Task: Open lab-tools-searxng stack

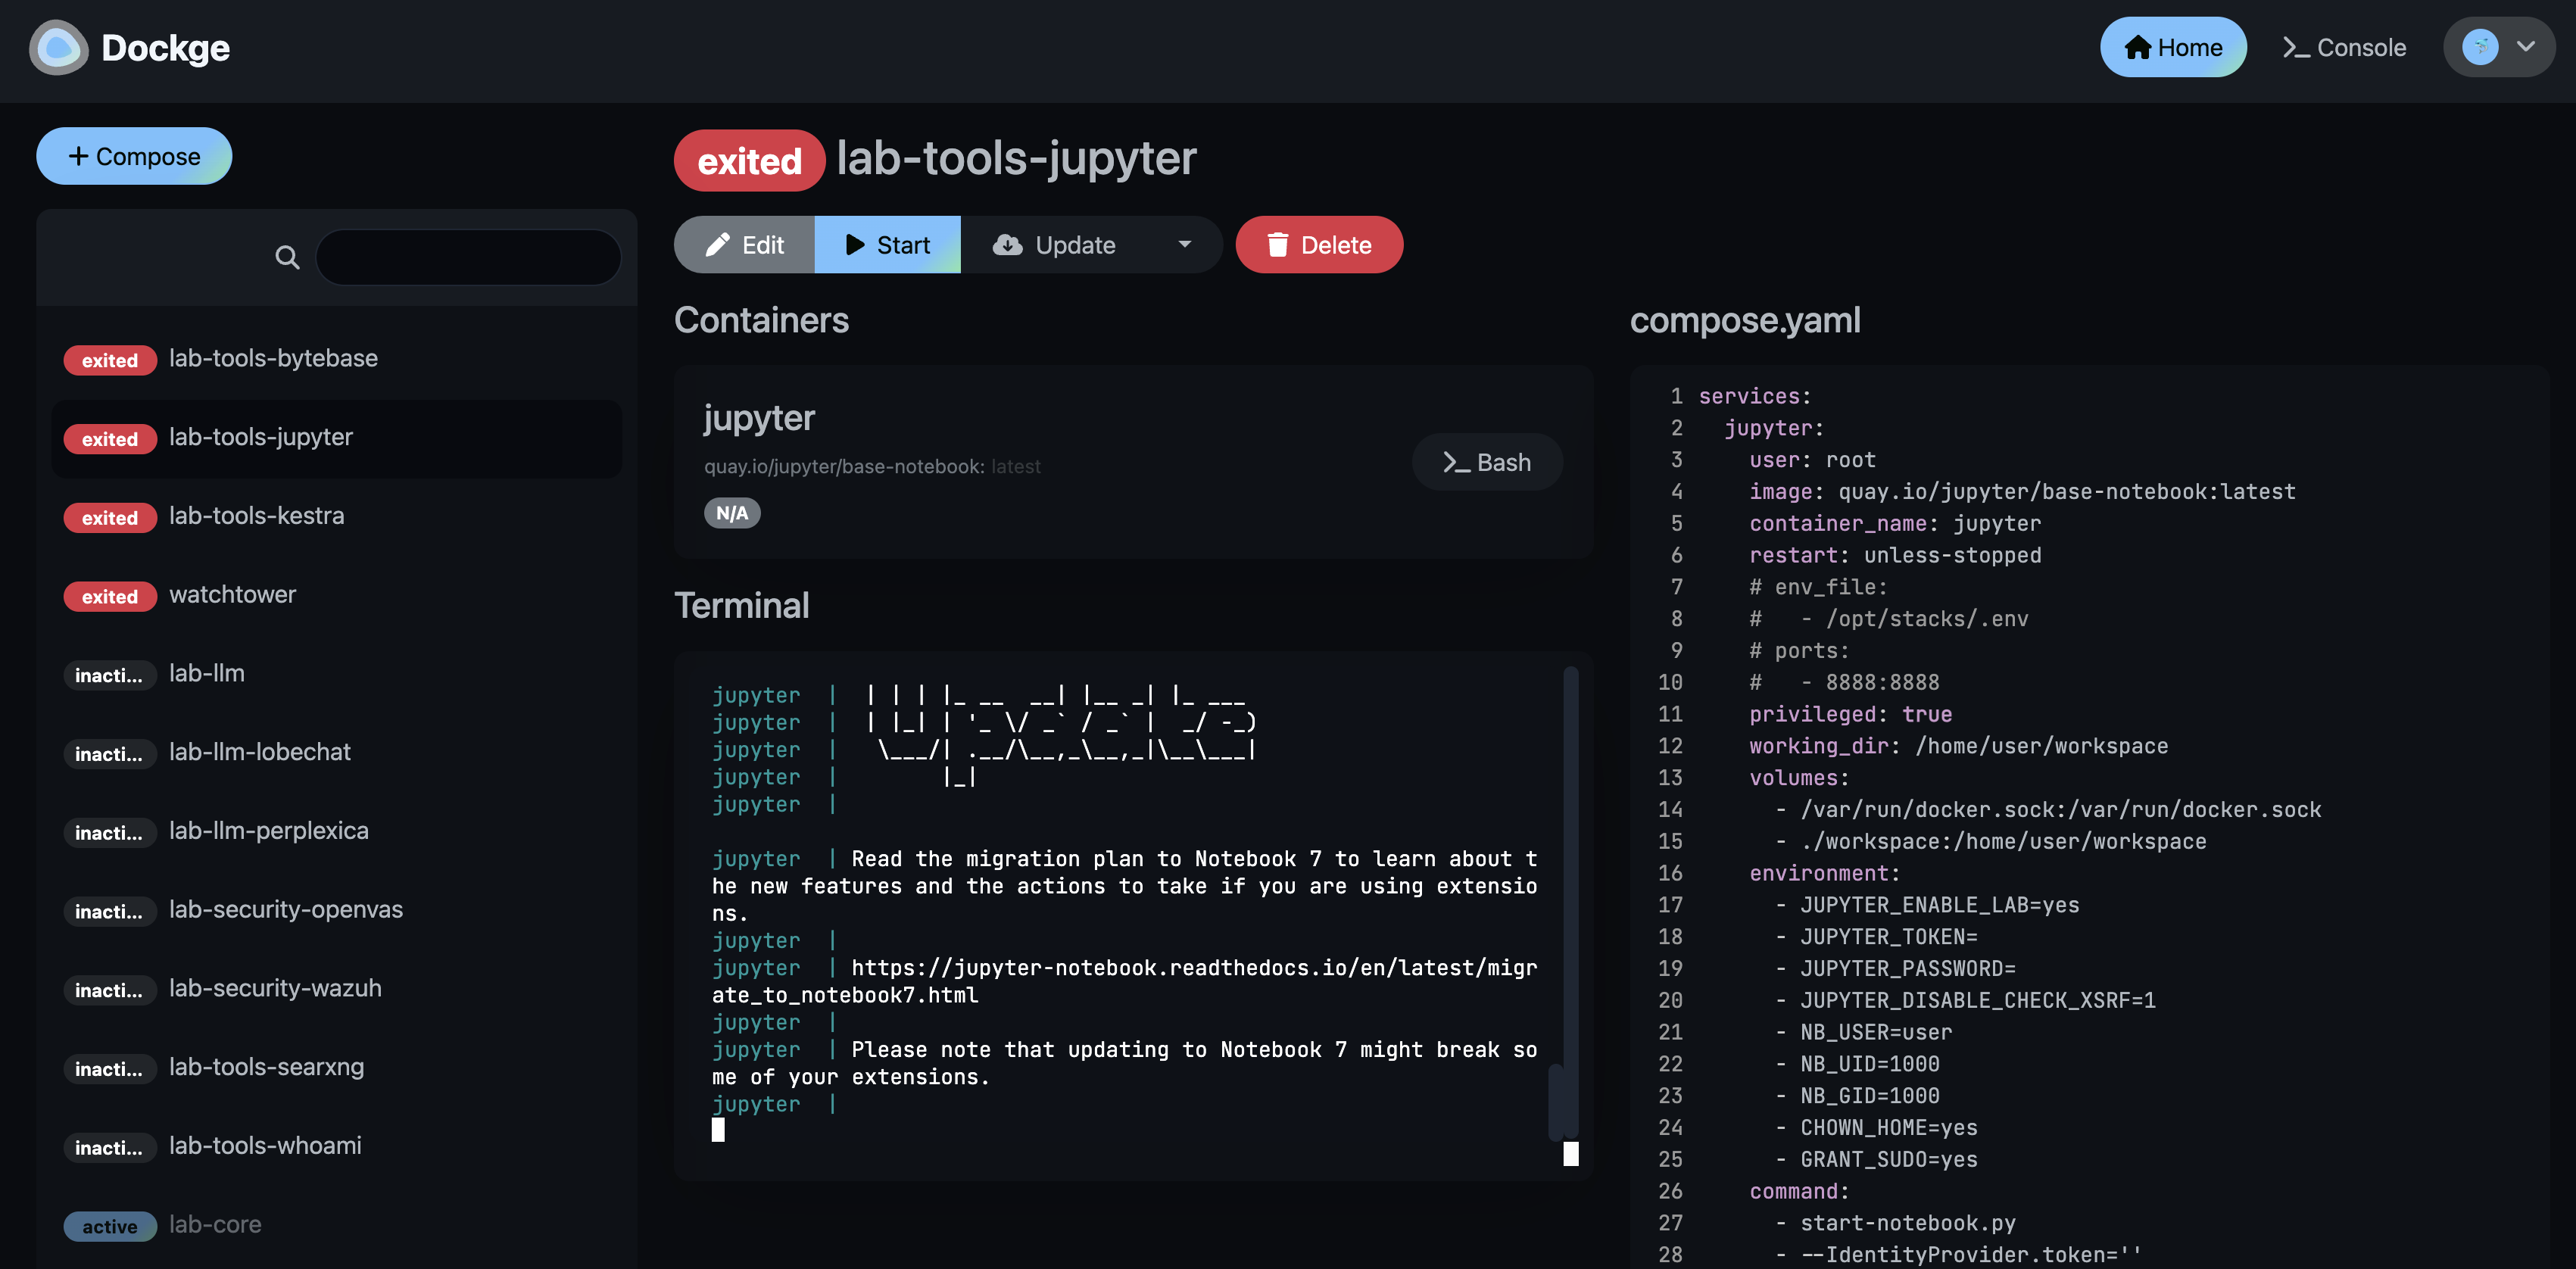Action: click(x=337, y=1068)
